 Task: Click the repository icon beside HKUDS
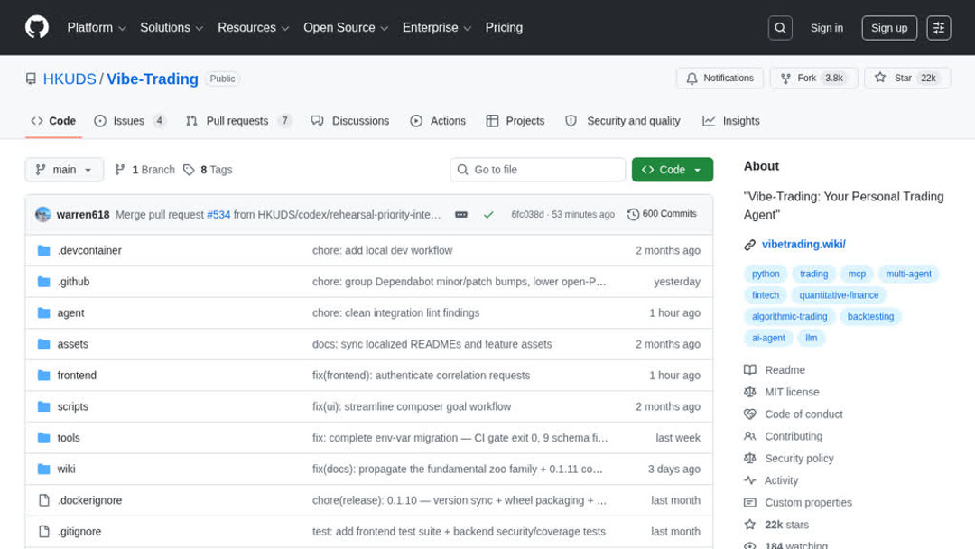31,79
